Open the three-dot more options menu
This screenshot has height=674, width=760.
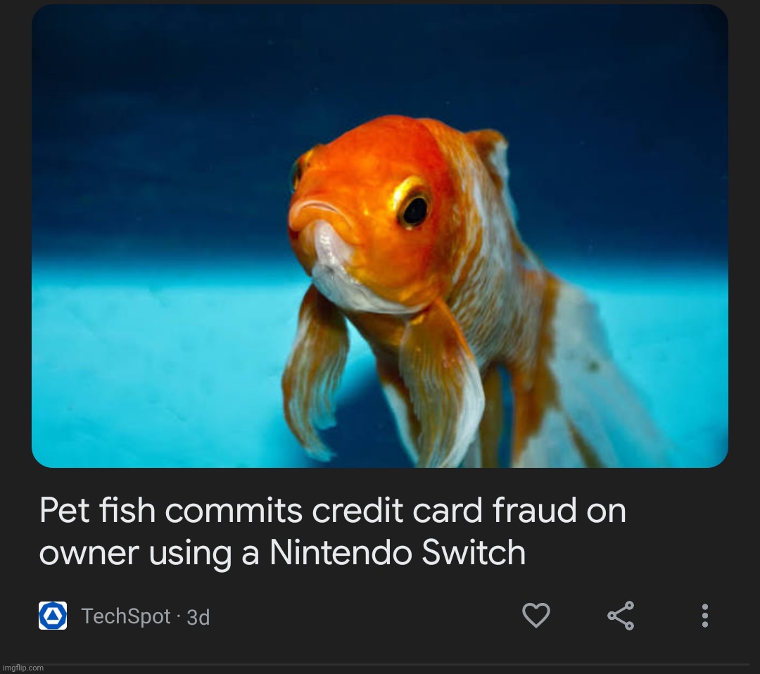coord(704,616)
